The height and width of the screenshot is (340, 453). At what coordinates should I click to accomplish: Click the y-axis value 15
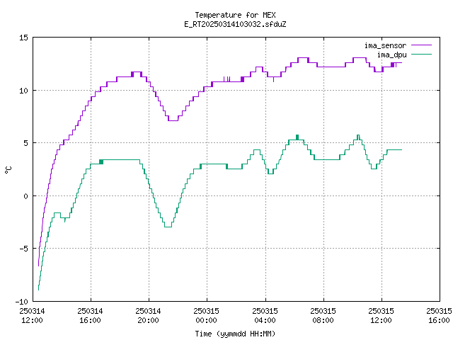(23, 38)
